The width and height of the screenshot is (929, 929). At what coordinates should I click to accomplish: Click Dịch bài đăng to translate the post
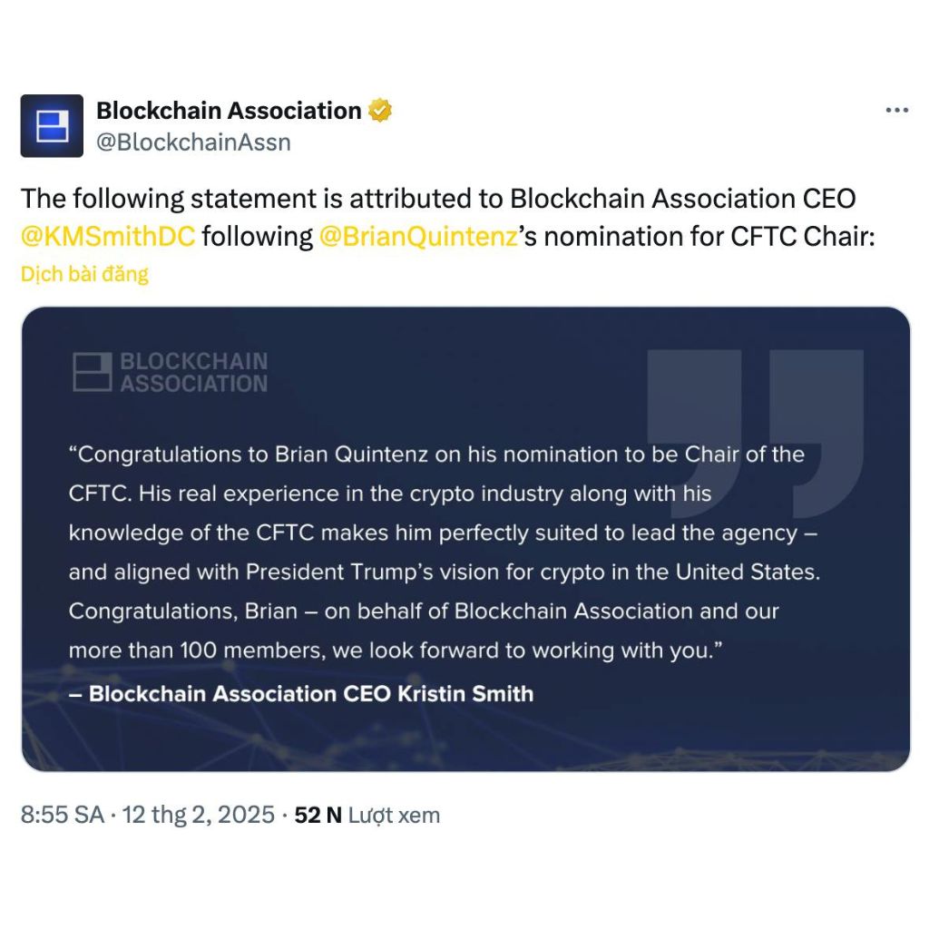coord(84,274)
